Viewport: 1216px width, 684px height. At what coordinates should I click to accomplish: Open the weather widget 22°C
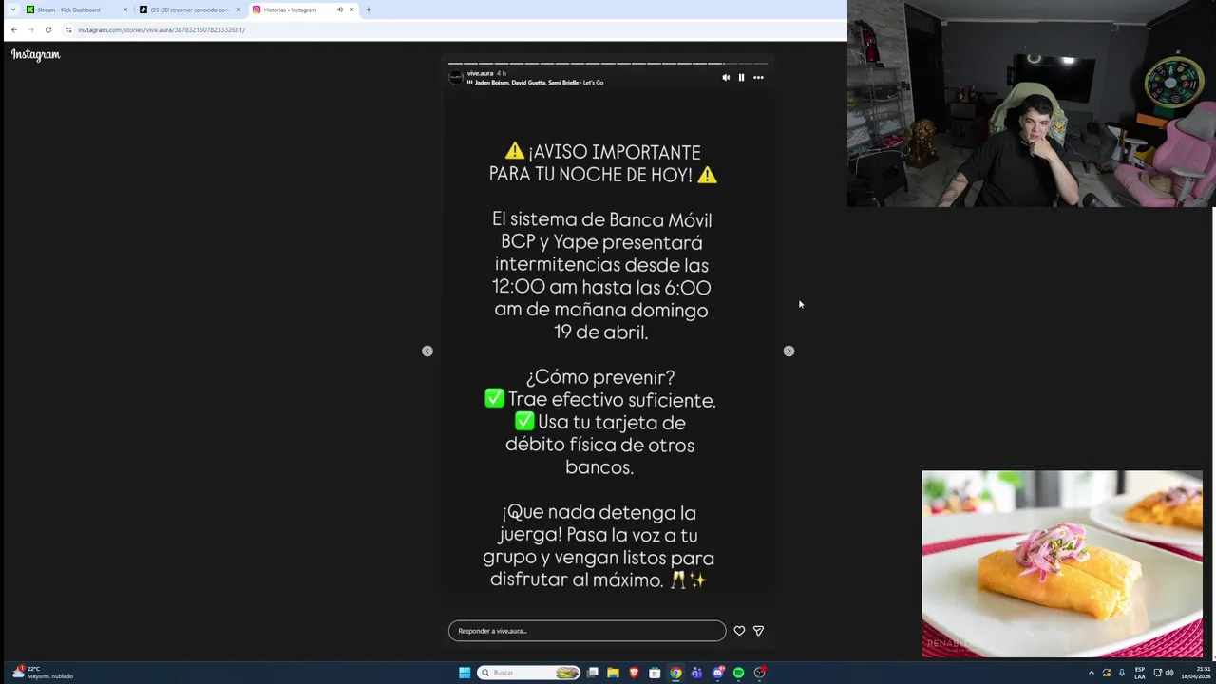pyautogui.click(x=43, y=673)
